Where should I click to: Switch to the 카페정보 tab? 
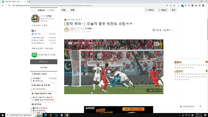[41, 10]
